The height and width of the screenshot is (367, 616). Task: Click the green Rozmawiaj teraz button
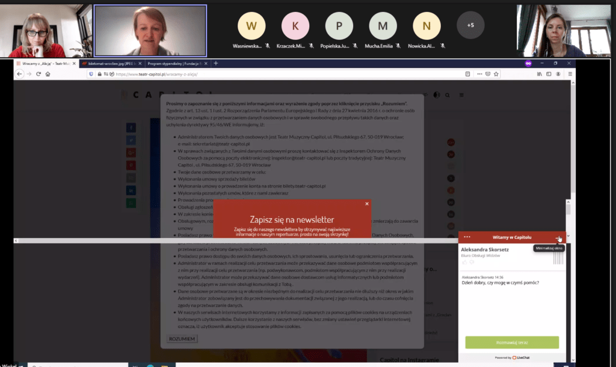click(512, 342)
